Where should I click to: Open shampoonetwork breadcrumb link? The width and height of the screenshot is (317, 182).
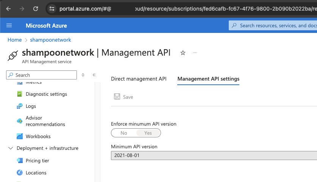coord(50,40)
